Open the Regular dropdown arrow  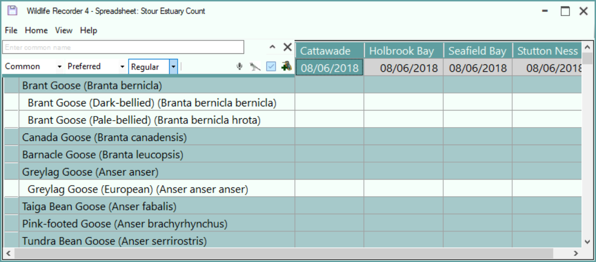point(173,67)
